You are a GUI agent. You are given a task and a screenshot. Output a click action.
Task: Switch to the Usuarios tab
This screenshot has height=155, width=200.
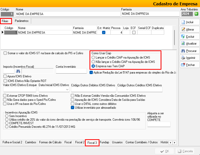click(x=117, y=142)
